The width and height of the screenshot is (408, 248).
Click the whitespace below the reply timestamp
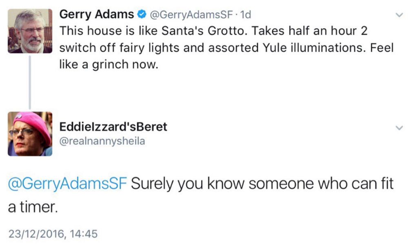(204, 244)
